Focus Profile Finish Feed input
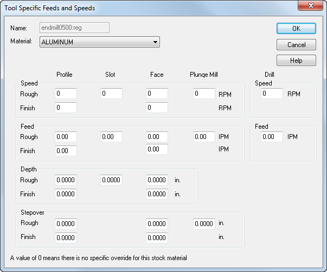This screenshot has width=327, height=272. [66, 151]
